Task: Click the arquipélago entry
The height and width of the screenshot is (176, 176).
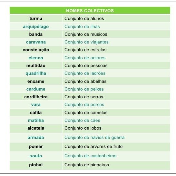Action: pyautogui.click(x=36, y=27)
